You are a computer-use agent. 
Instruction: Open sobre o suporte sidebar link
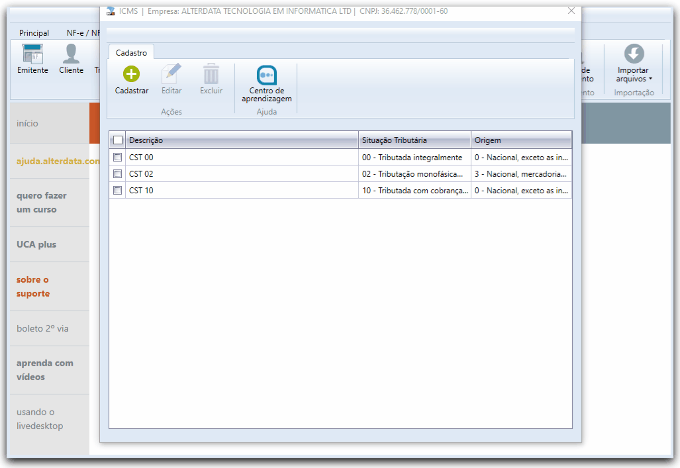[x=33, y=286]
